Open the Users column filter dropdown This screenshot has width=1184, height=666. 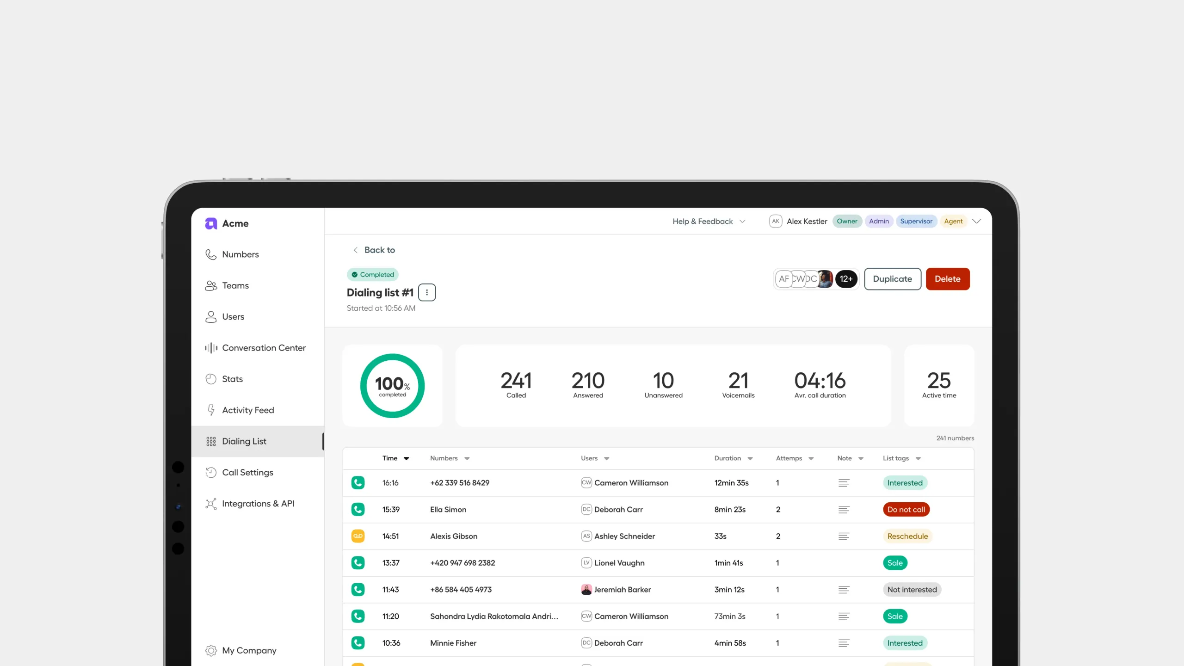coord(607,458)
